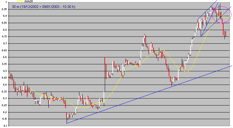
Task: Click the 6.3 y-axis label
Action: [x=5, y=99]
